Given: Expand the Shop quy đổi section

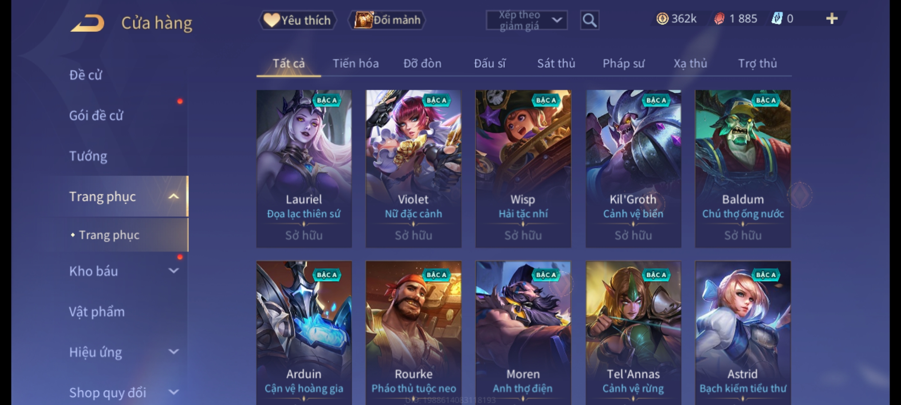Looking at the screenshot, I should tap(173, 392).
